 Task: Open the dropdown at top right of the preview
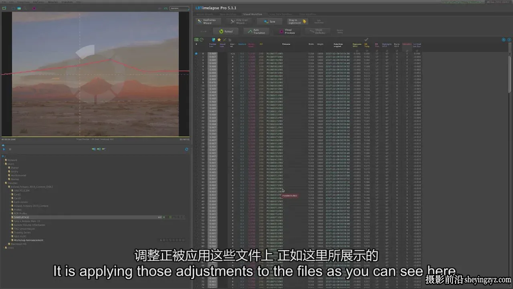[179, 8]
